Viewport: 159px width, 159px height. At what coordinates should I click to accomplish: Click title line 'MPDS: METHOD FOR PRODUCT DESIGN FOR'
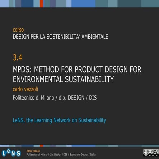pyautogui.click(x=77, y=69)
